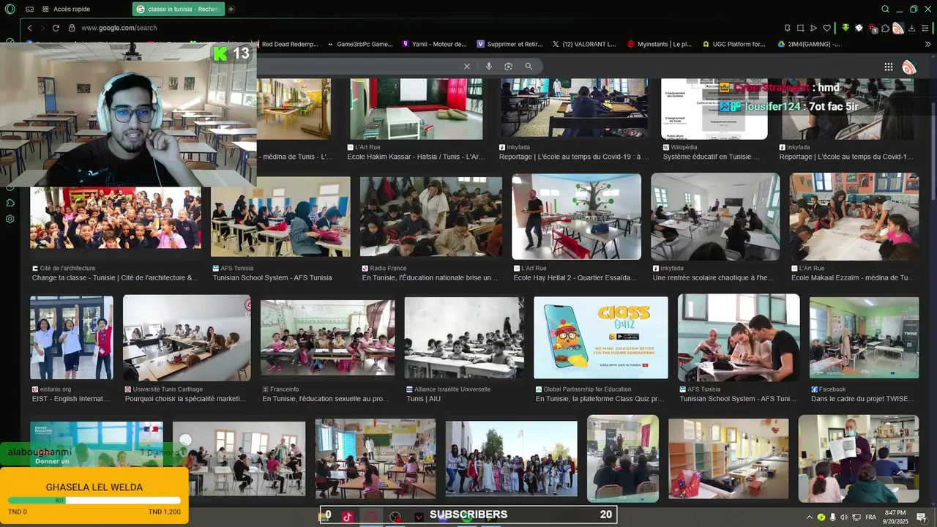The image size is (937, 527).
Task: Bookmark this page with the heart icon
Action: pos(827,28)
